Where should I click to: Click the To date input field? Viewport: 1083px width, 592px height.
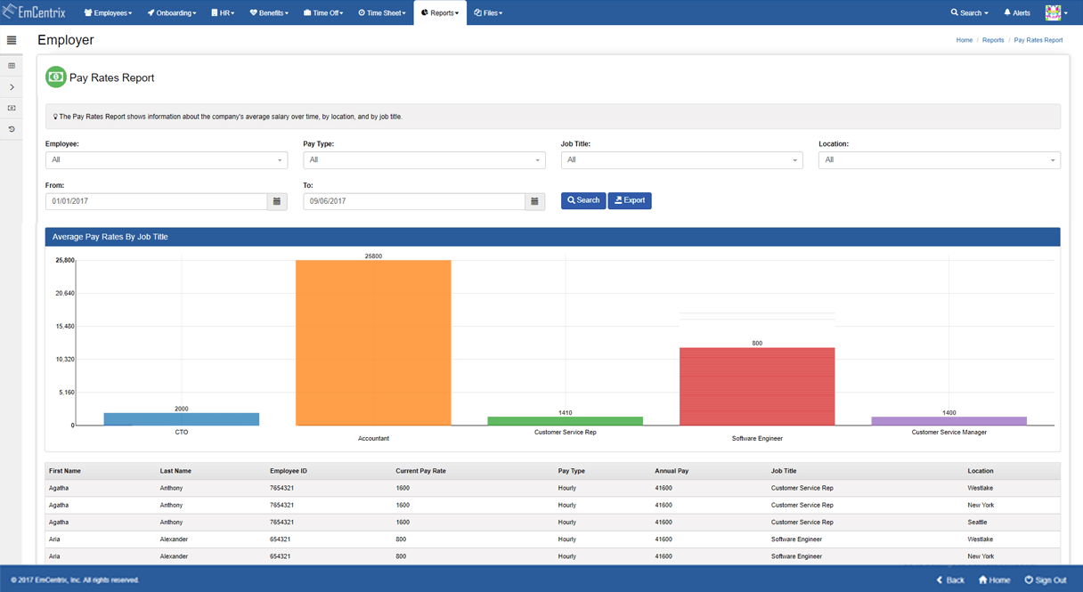(x=414, y=202)
